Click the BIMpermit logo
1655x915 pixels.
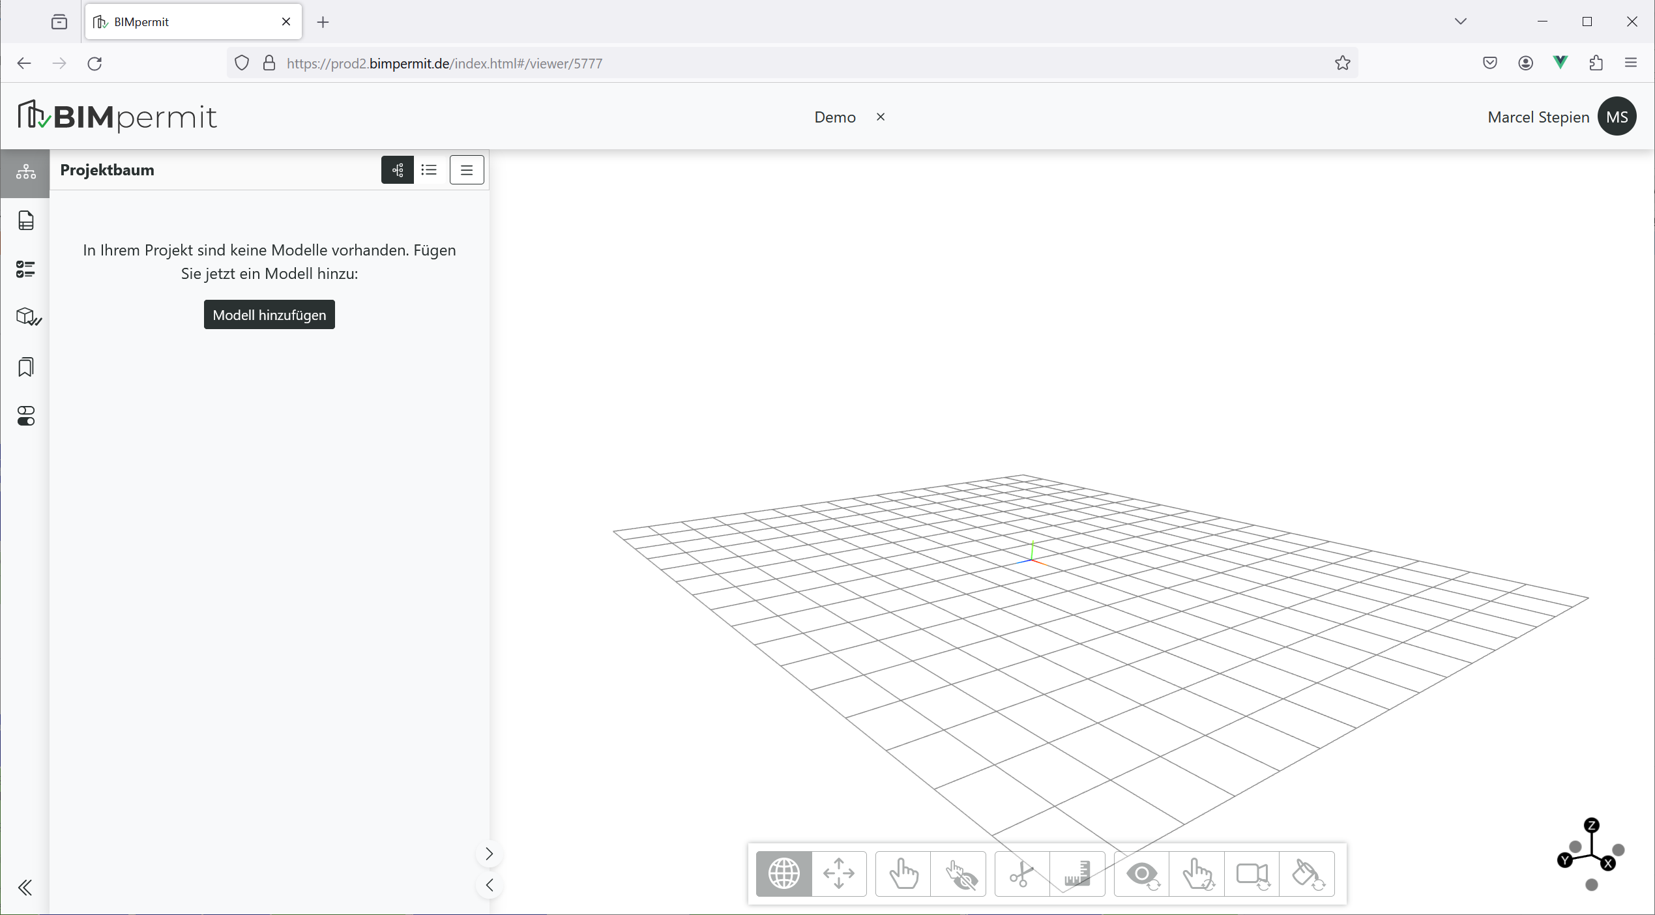pos(117,116)
